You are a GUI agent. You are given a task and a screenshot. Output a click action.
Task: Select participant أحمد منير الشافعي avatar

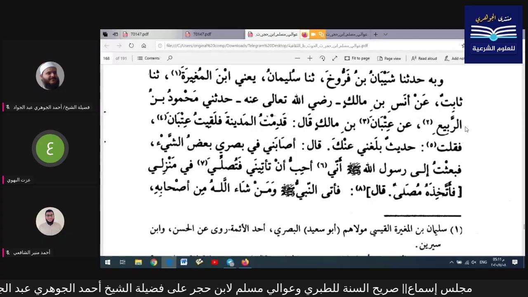(x=50, y=221)
